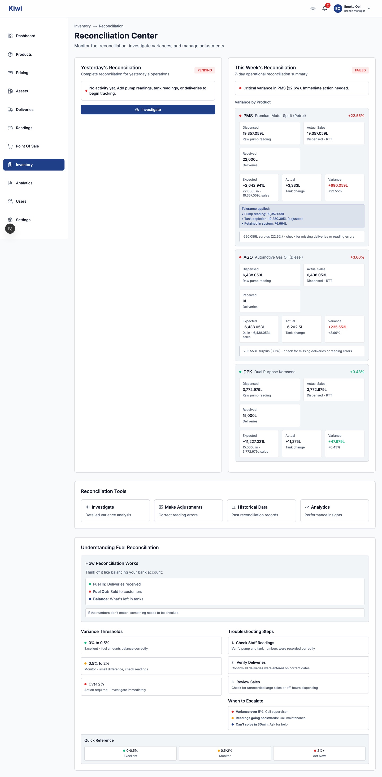Click the EO user avatar

click(x=338, y=8)
